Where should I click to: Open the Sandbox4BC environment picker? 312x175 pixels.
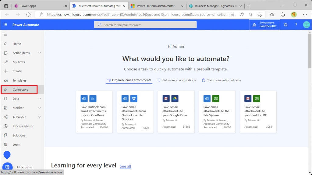point(264,25)
